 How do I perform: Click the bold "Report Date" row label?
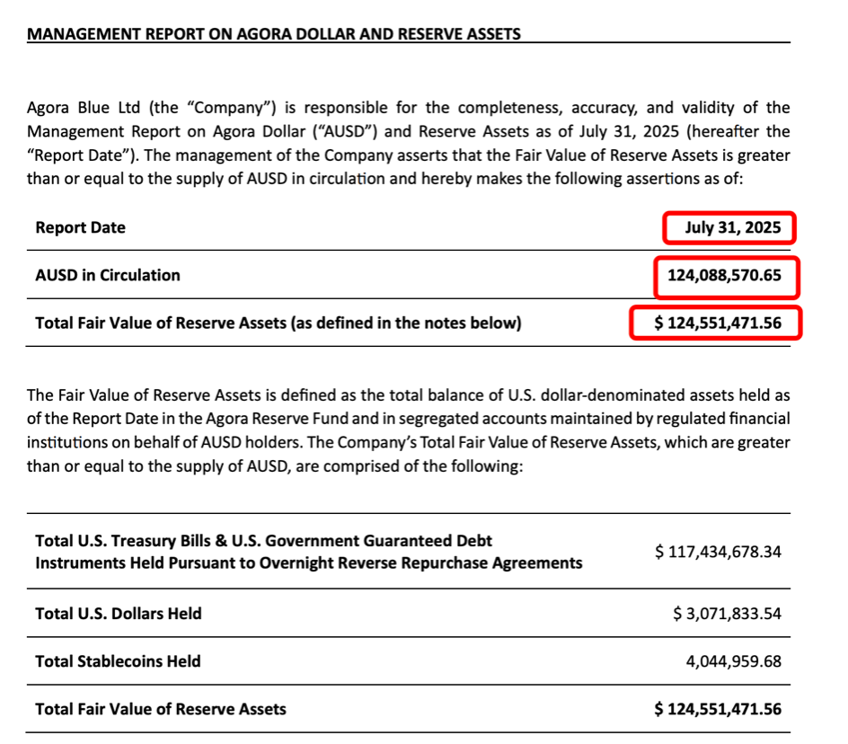80,227
